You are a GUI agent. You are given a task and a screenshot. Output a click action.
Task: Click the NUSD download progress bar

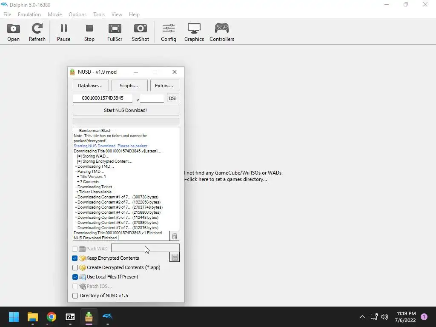coord(126,121)
